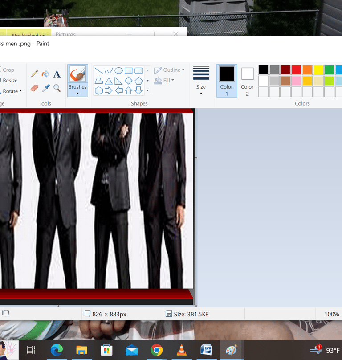The width and height of the screenshot is (342, 360).
Task: Select Color 2 background box
Action: tap(247, 81)
